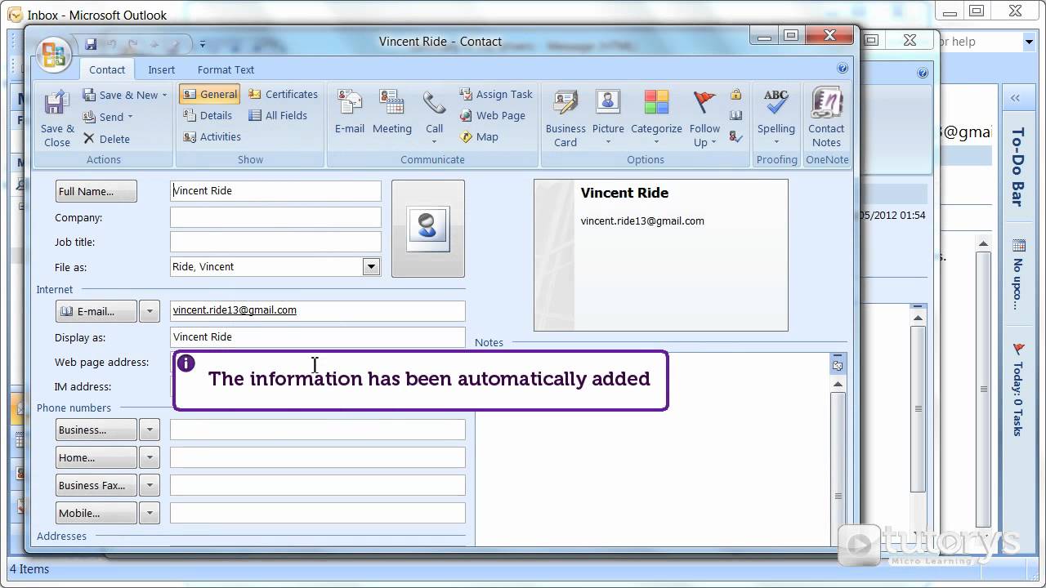Viewport: 1046px width, 588px height.
Task: Switch to the Contact ribbon tab
Action: [107, 69]
